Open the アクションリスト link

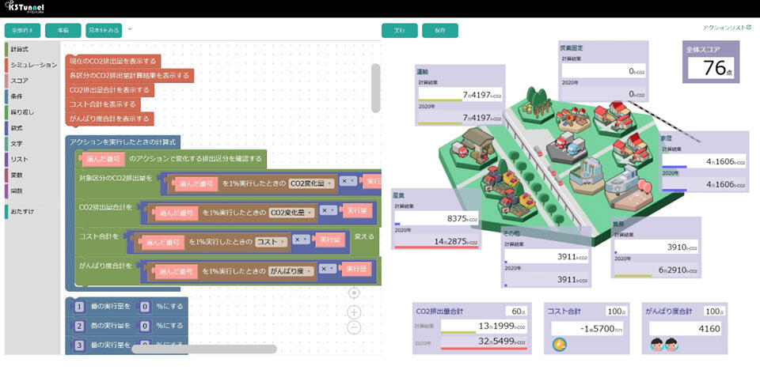click(727, 28)
